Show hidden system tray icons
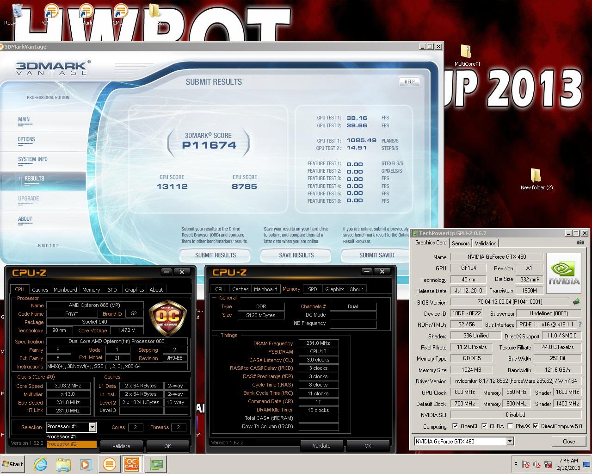Image resolution: width=592 pixels, height=474 pixels. (x=516, y=463)
